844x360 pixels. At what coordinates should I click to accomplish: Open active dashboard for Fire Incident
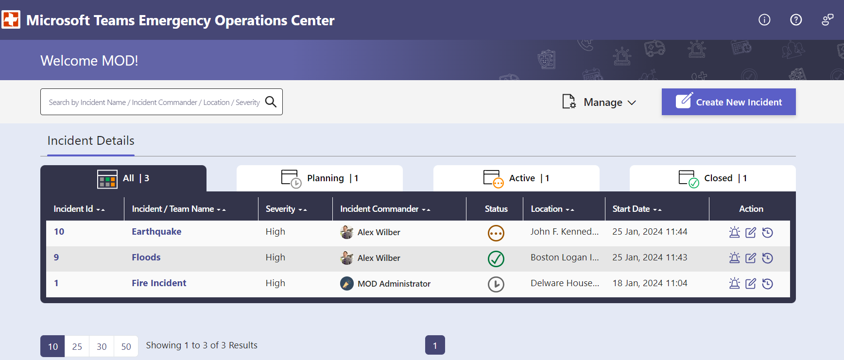click(x=735, y=284)
